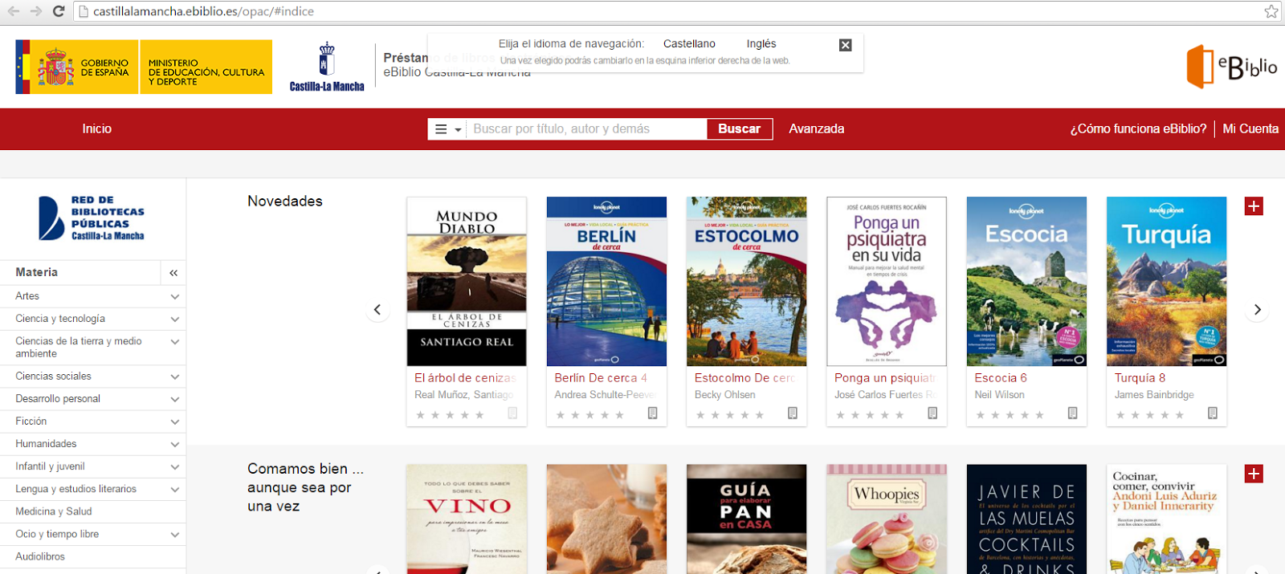Click ebook format icon under Estocolmo De cerca

point(793,413)
